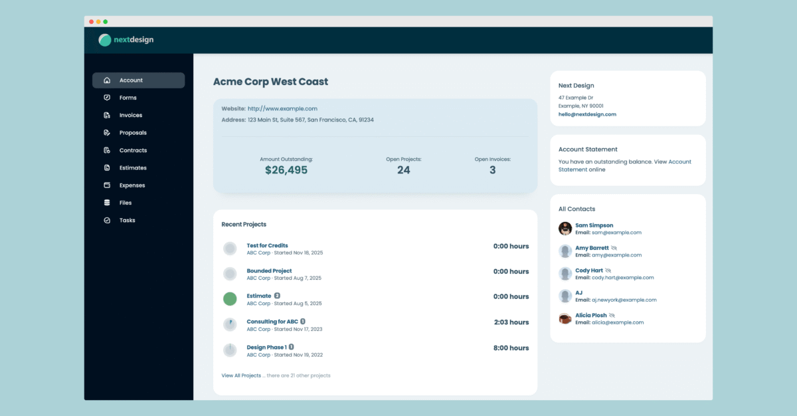Click the nextdesign logo in the header
Viewport: 797px width, 416px height.
(125, 40)
